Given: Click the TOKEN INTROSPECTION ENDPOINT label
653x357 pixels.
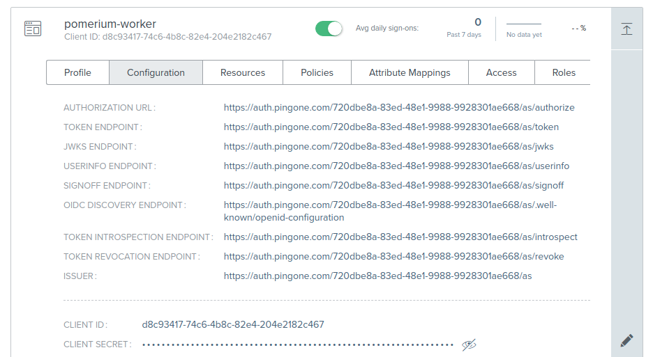Looking at the screenshot, I should (138, 237).
